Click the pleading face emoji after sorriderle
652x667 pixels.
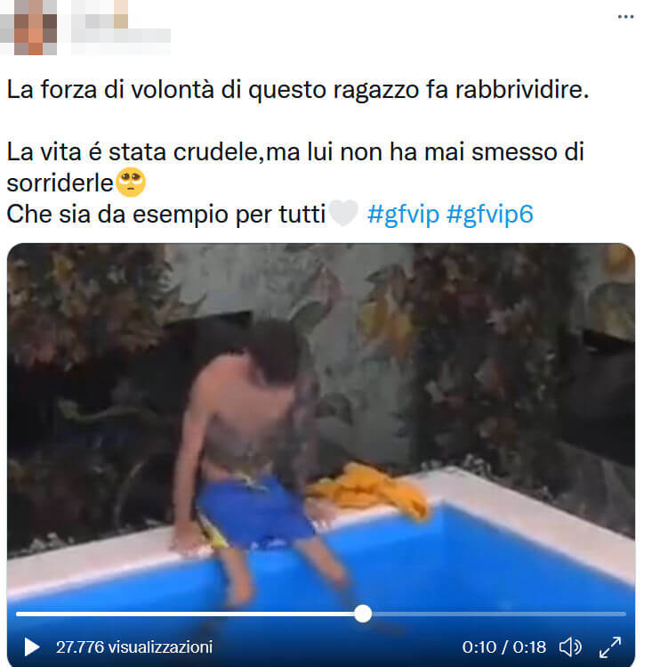pos(131,183)
